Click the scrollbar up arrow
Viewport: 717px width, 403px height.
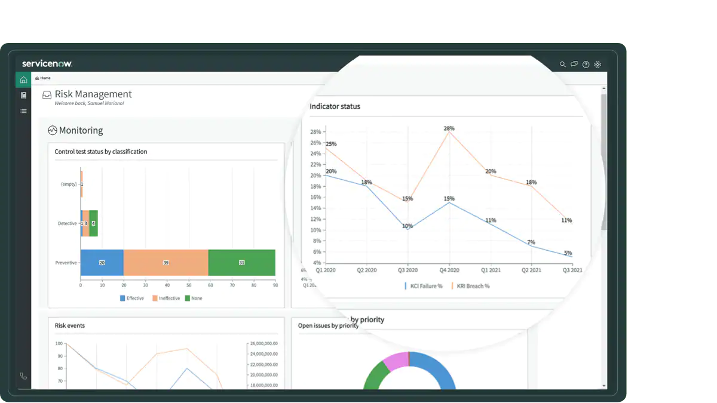(x=604, y=88)
